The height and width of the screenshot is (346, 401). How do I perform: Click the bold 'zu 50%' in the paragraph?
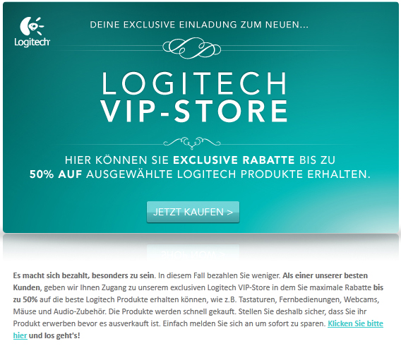pos(25,299)
